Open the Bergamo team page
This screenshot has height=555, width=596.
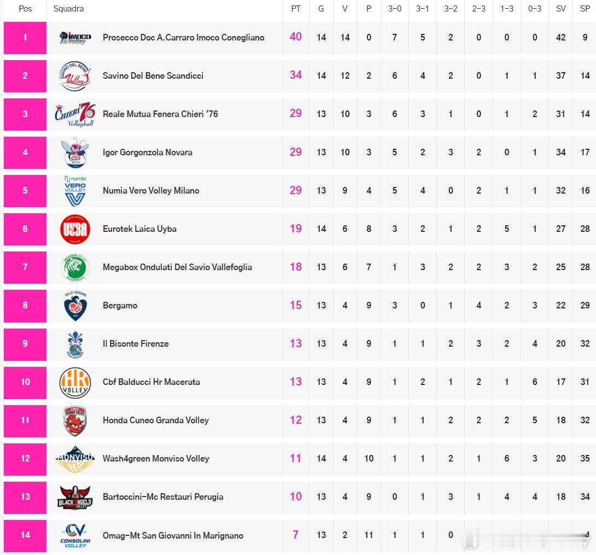click(120, 306)
